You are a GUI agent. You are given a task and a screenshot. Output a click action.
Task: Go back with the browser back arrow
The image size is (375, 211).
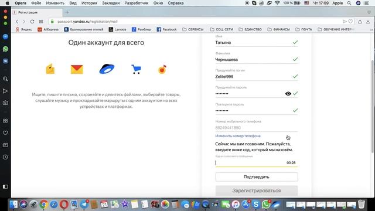(x=17, y=22)
